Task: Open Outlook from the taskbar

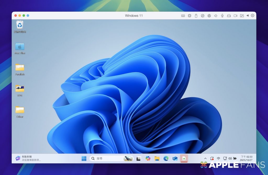Action: 175,158
